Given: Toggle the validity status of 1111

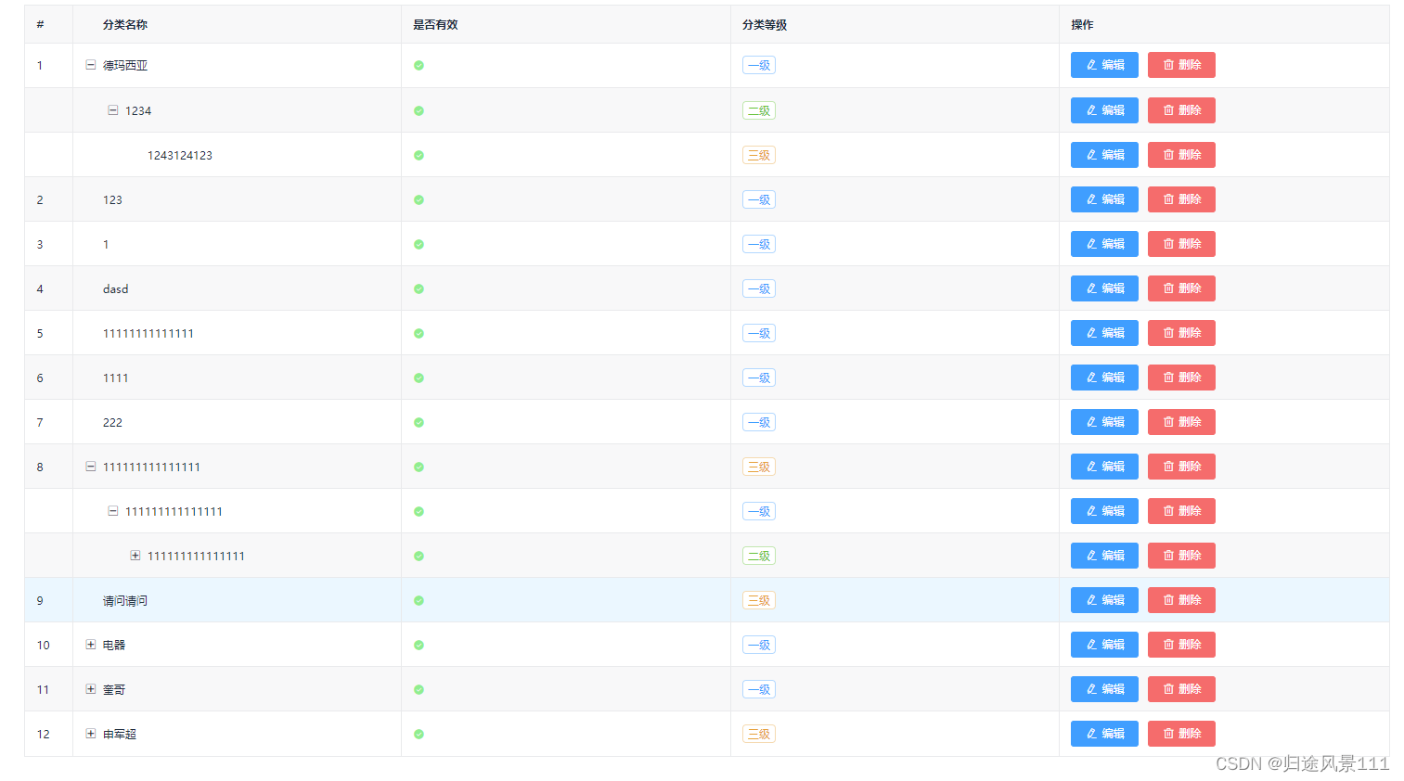Looking at the screenshot, I should (419, 378).
